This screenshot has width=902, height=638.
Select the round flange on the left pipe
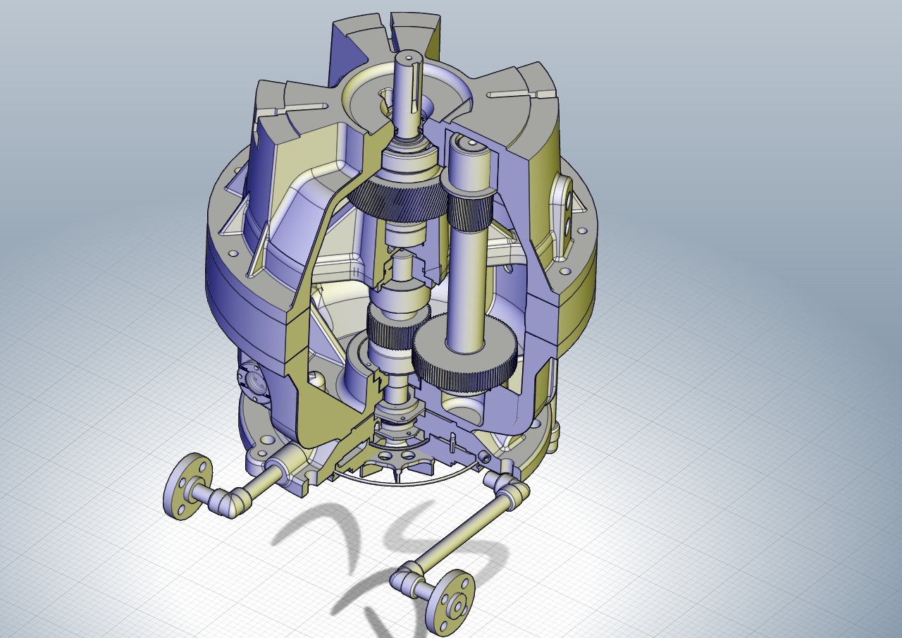pos(187,486)
